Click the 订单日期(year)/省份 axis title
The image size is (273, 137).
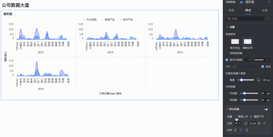pos(110,93)
